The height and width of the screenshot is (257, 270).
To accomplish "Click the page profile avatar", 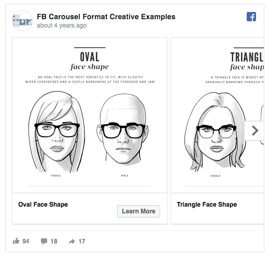I will tap(22, 21).
